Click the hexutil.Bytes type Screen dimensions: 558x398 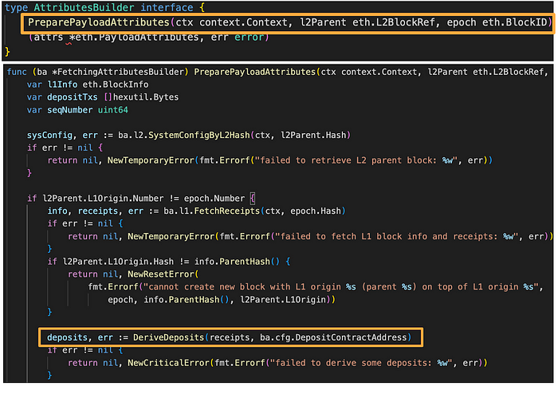click(146, 97)
